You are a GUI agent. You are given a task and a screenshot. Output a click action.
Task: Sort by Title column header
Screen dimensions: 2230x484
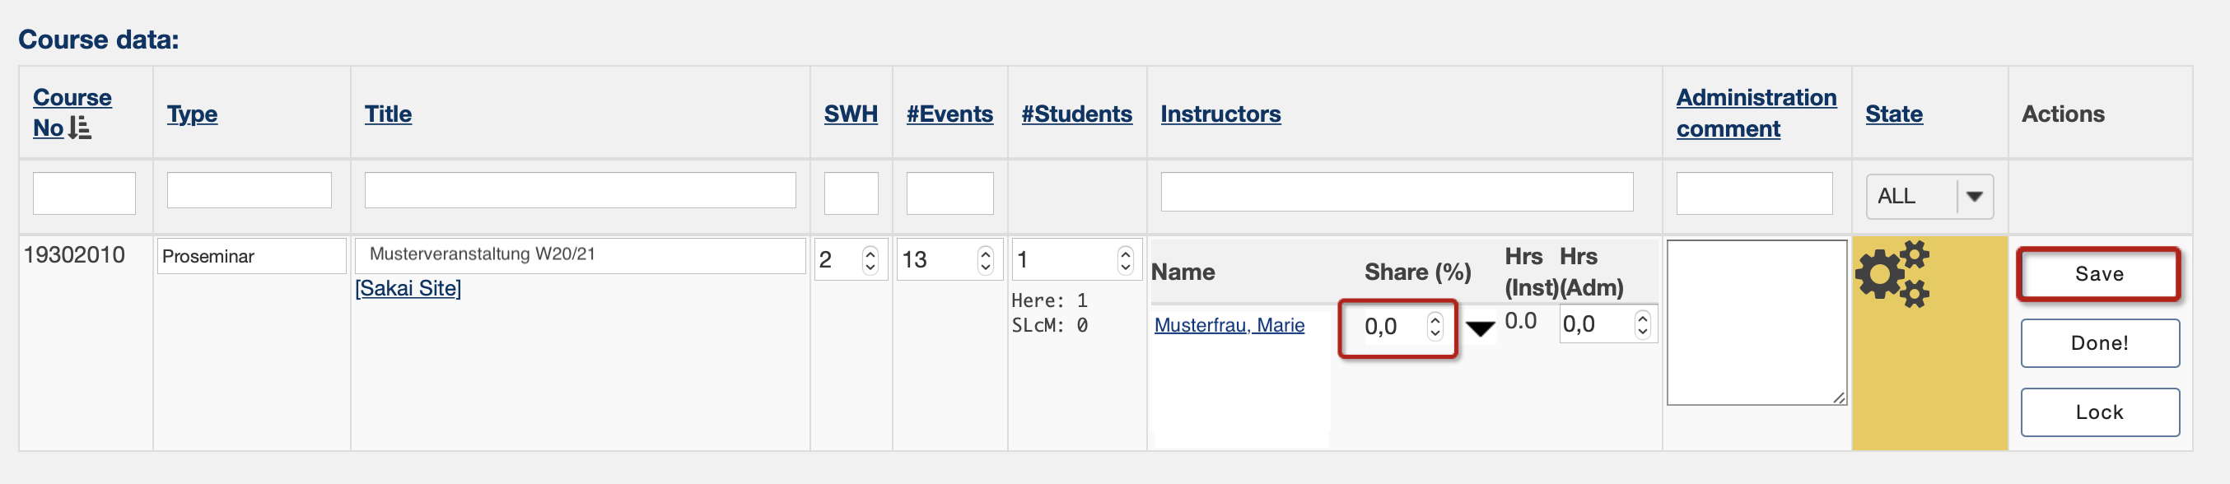click(x=388, y=114)
